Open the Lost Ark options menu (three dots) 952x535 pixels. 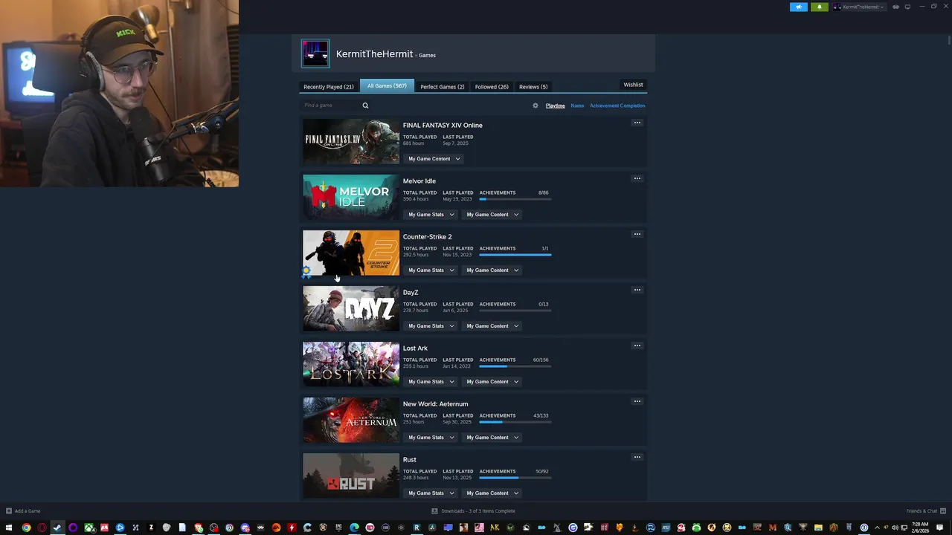pos(637,346)
